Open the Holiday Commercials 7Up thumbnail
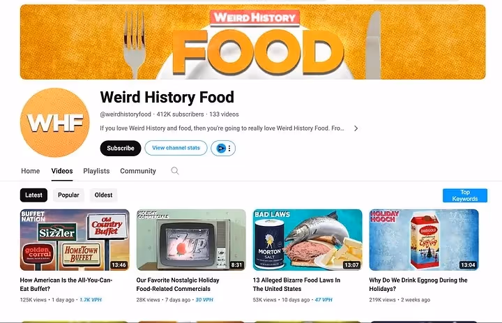 coord(191,240)
